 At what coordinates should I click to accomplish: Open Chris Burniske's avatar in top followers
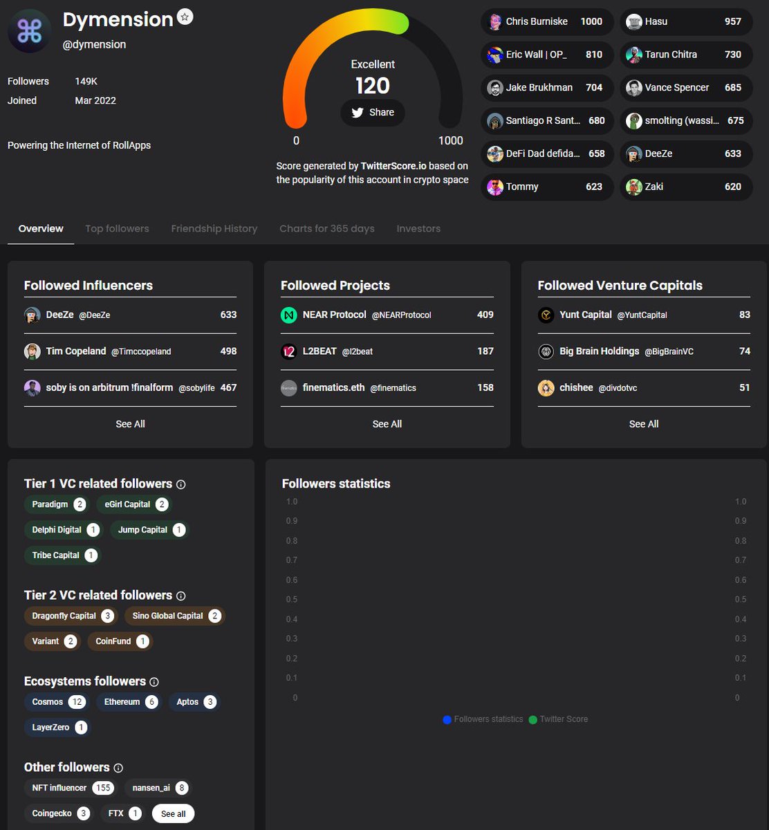pos(495,21)
